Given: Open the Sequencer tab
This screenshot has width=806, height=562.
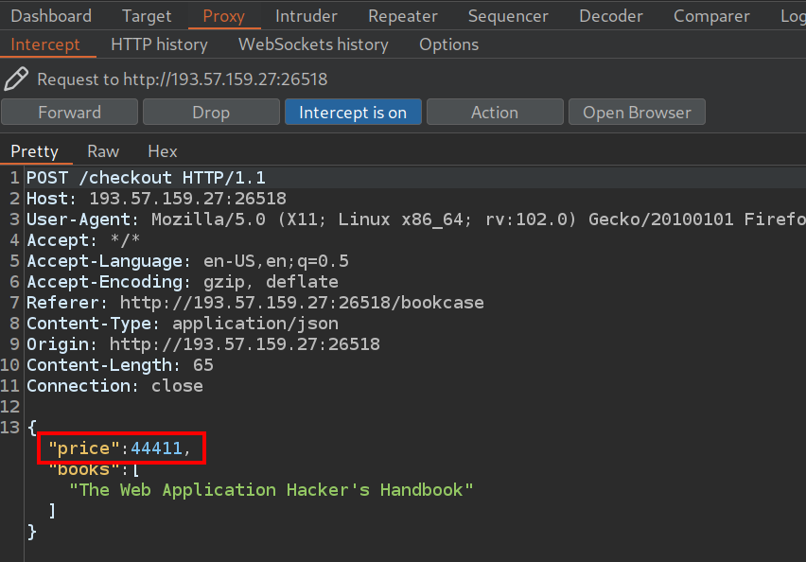Looking at the screenshot, I should (508, 16).
